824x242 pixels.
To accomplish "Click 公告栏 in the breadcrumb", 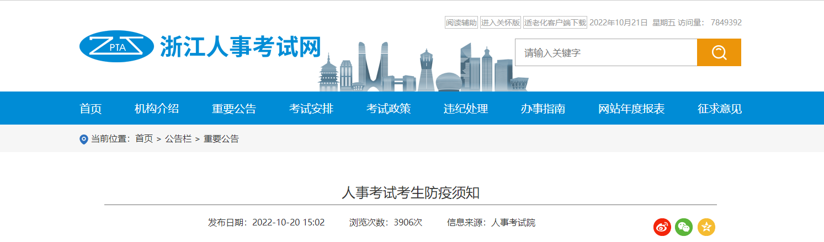I will click(178, 139).
